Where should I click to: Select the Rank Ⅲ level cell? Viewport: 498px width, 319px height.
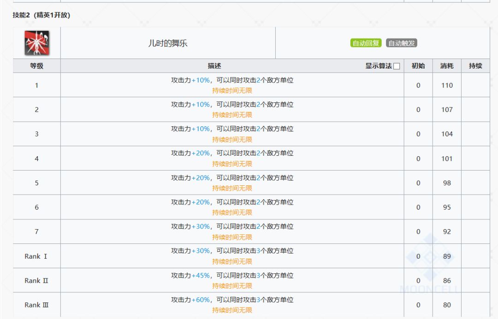tap(36, 305)
